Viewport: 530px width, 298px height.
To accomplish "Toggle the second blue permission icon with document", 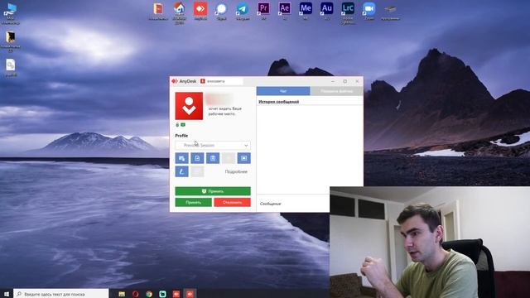I will pos(197,158).
